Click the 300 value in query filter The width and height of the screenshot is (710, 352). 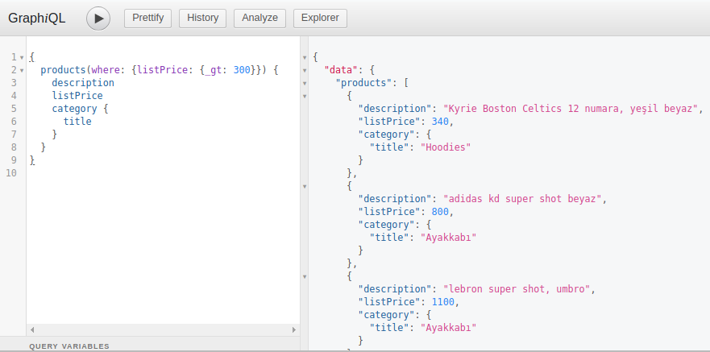[242, 70]
